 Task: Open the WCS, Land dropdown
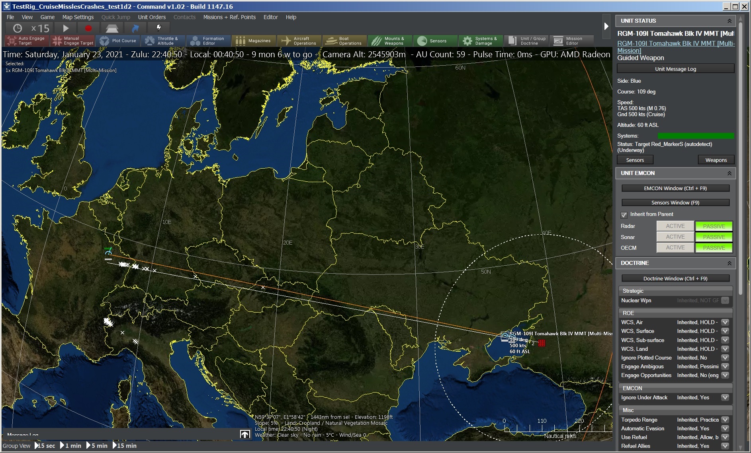[x=725, y=349]
